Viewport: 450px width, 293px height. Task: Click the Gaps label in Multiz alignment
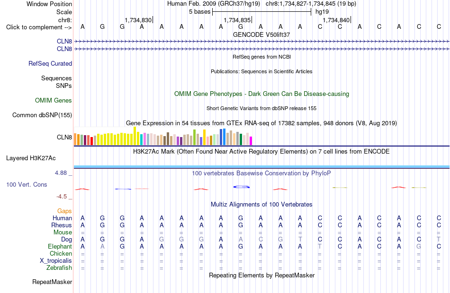tap(64, 211)
